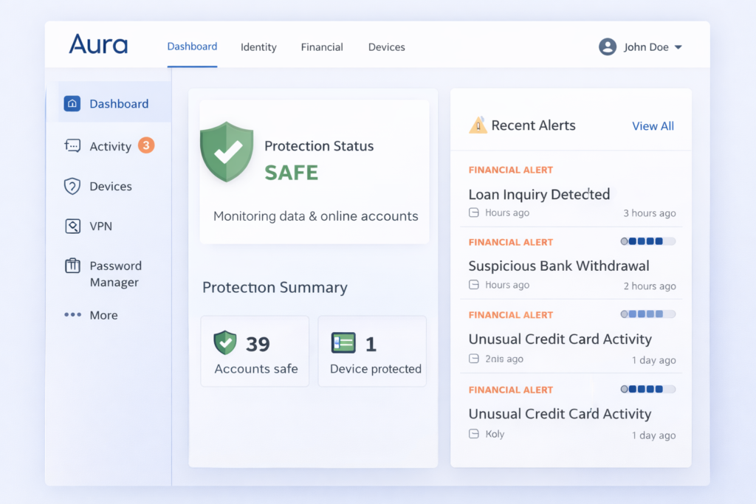756x504 pixels.
Task: Click the severity dots beside Unusual Credit Card Activity
Action: pos(647,314)
